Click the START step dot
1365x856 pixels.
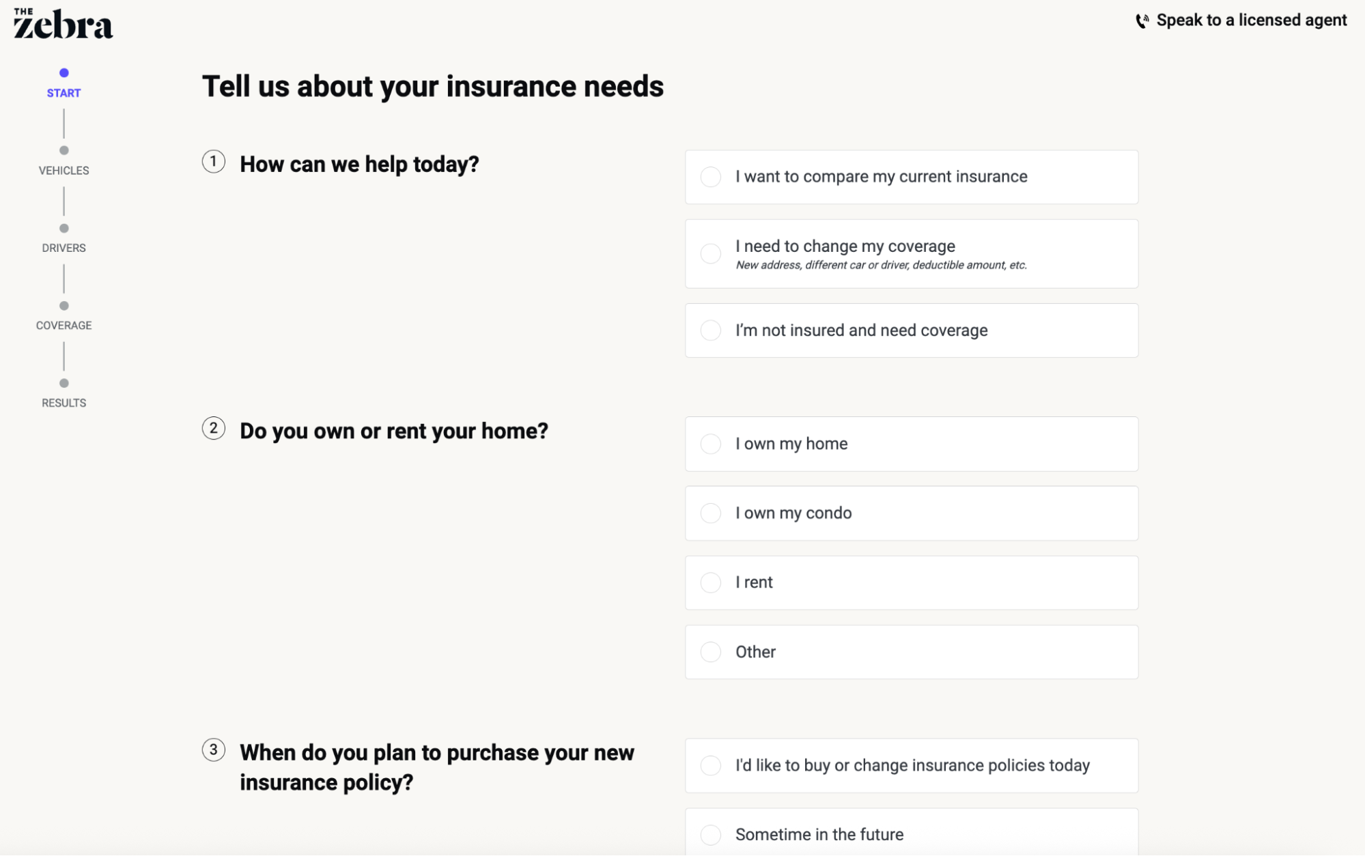click(64, 73)
